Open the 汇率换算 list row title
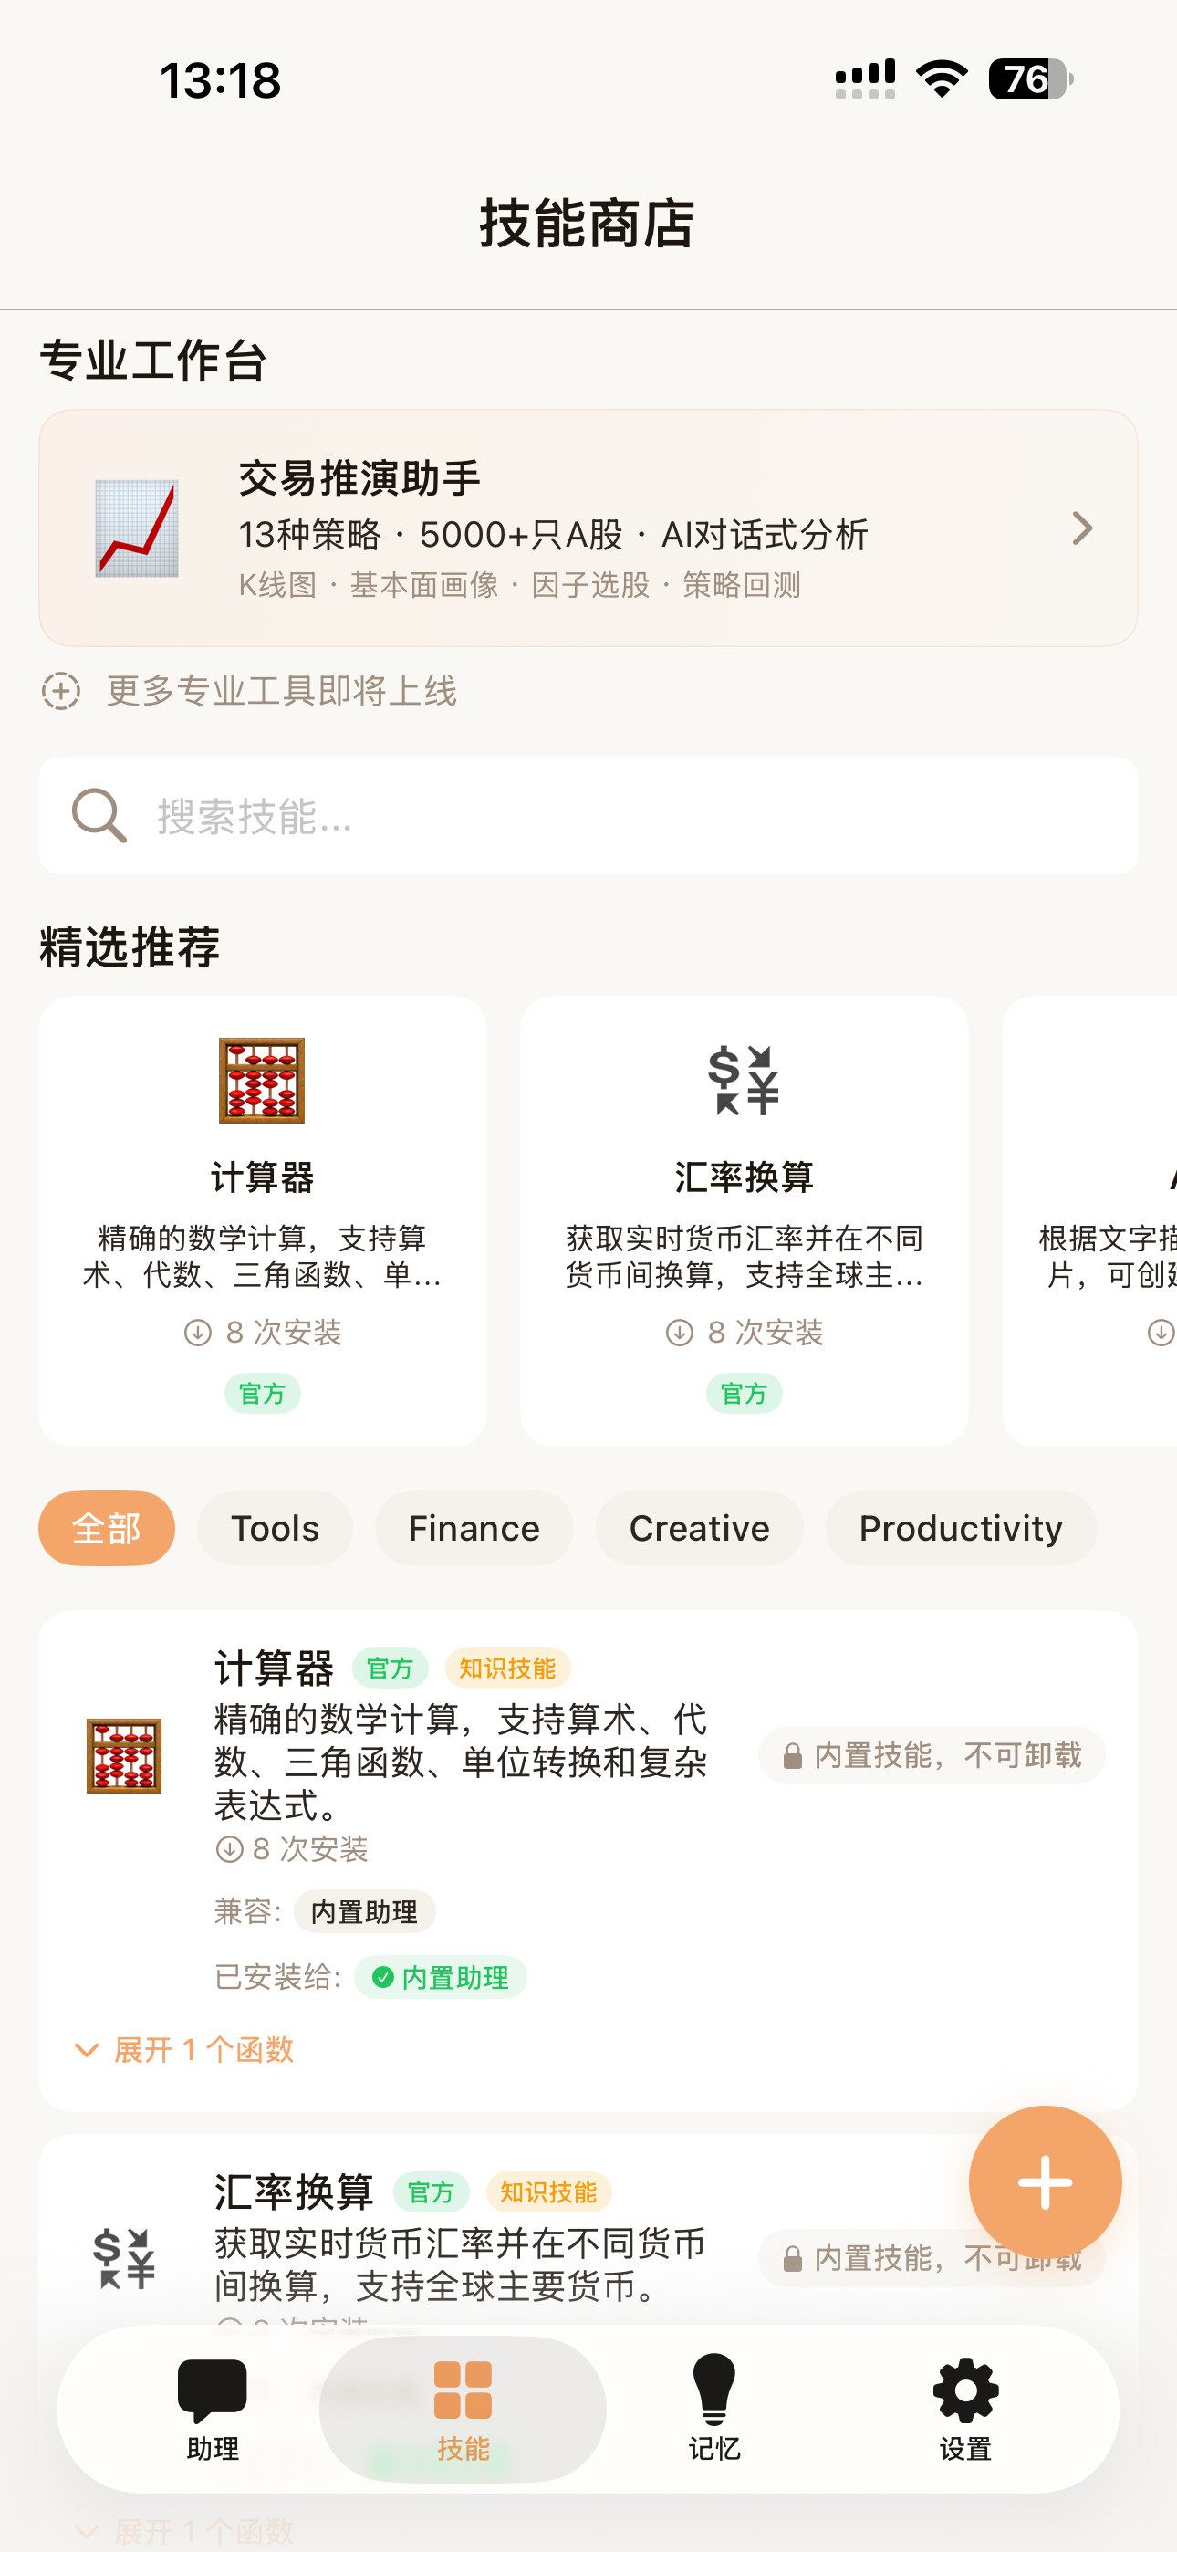The width and height of the screenshot is (1177, 2552). 294,2191
